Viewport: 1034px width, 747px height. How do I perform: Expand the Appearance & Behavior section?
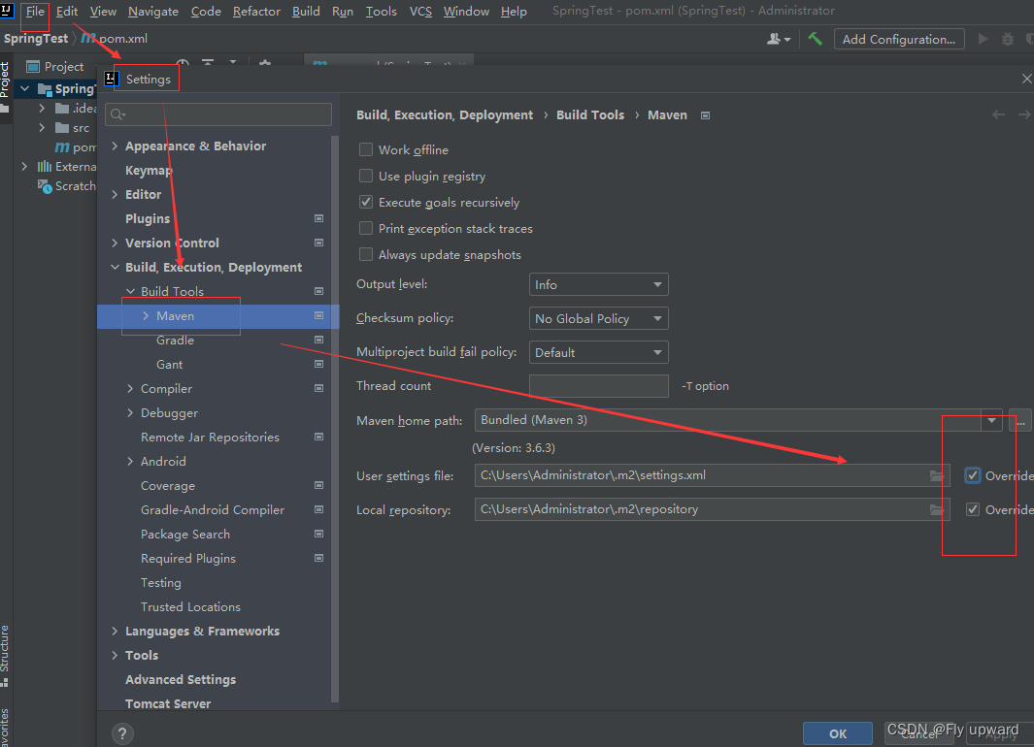(x=115, y=146)
